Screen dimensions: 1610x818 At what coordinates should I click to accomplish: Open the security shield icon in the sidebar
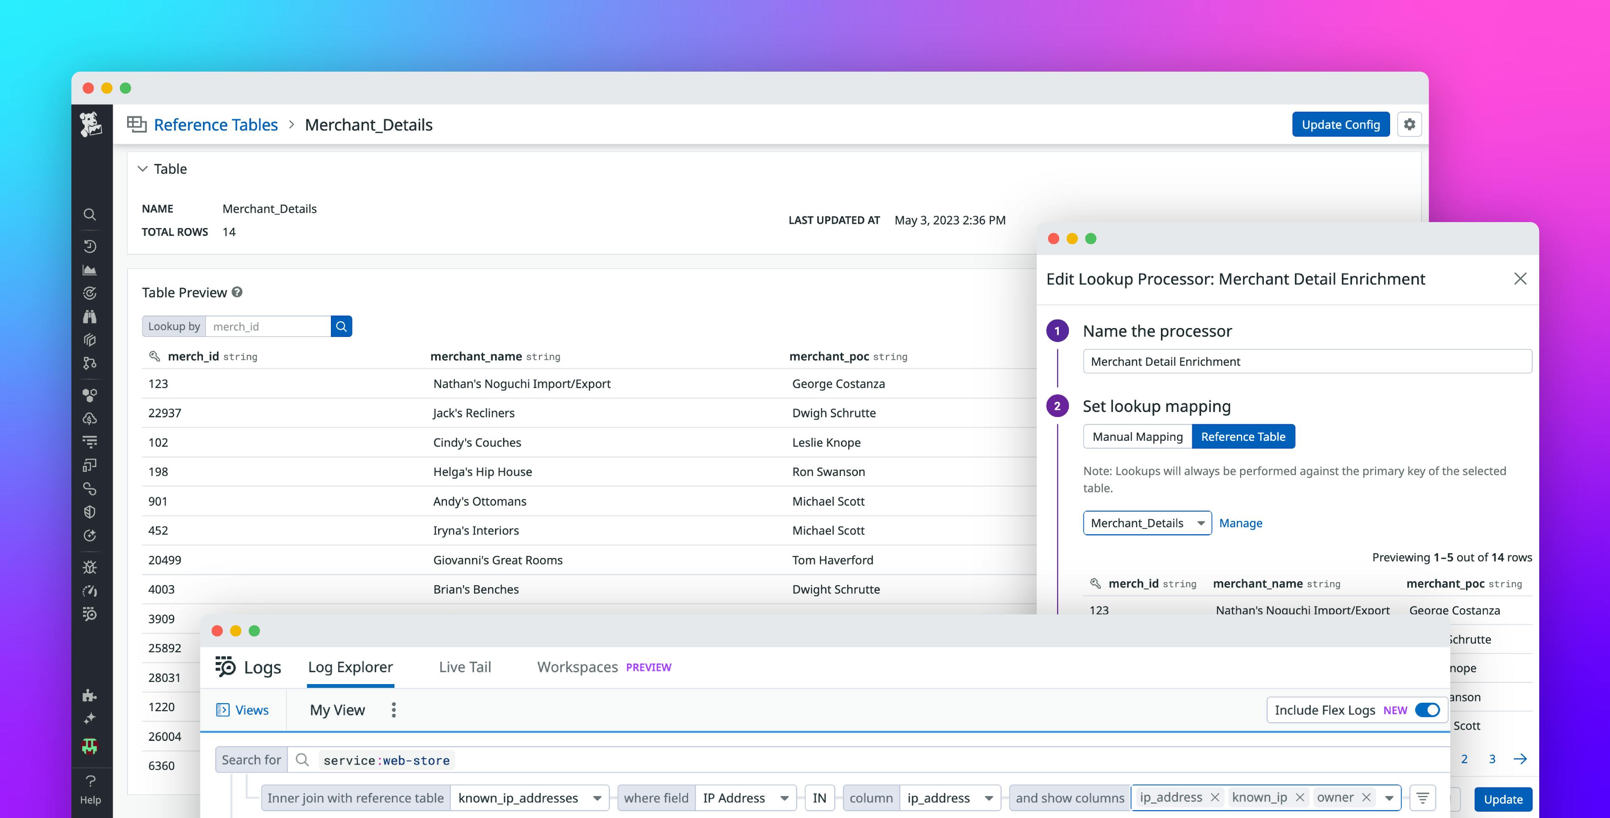coord(90,512)
